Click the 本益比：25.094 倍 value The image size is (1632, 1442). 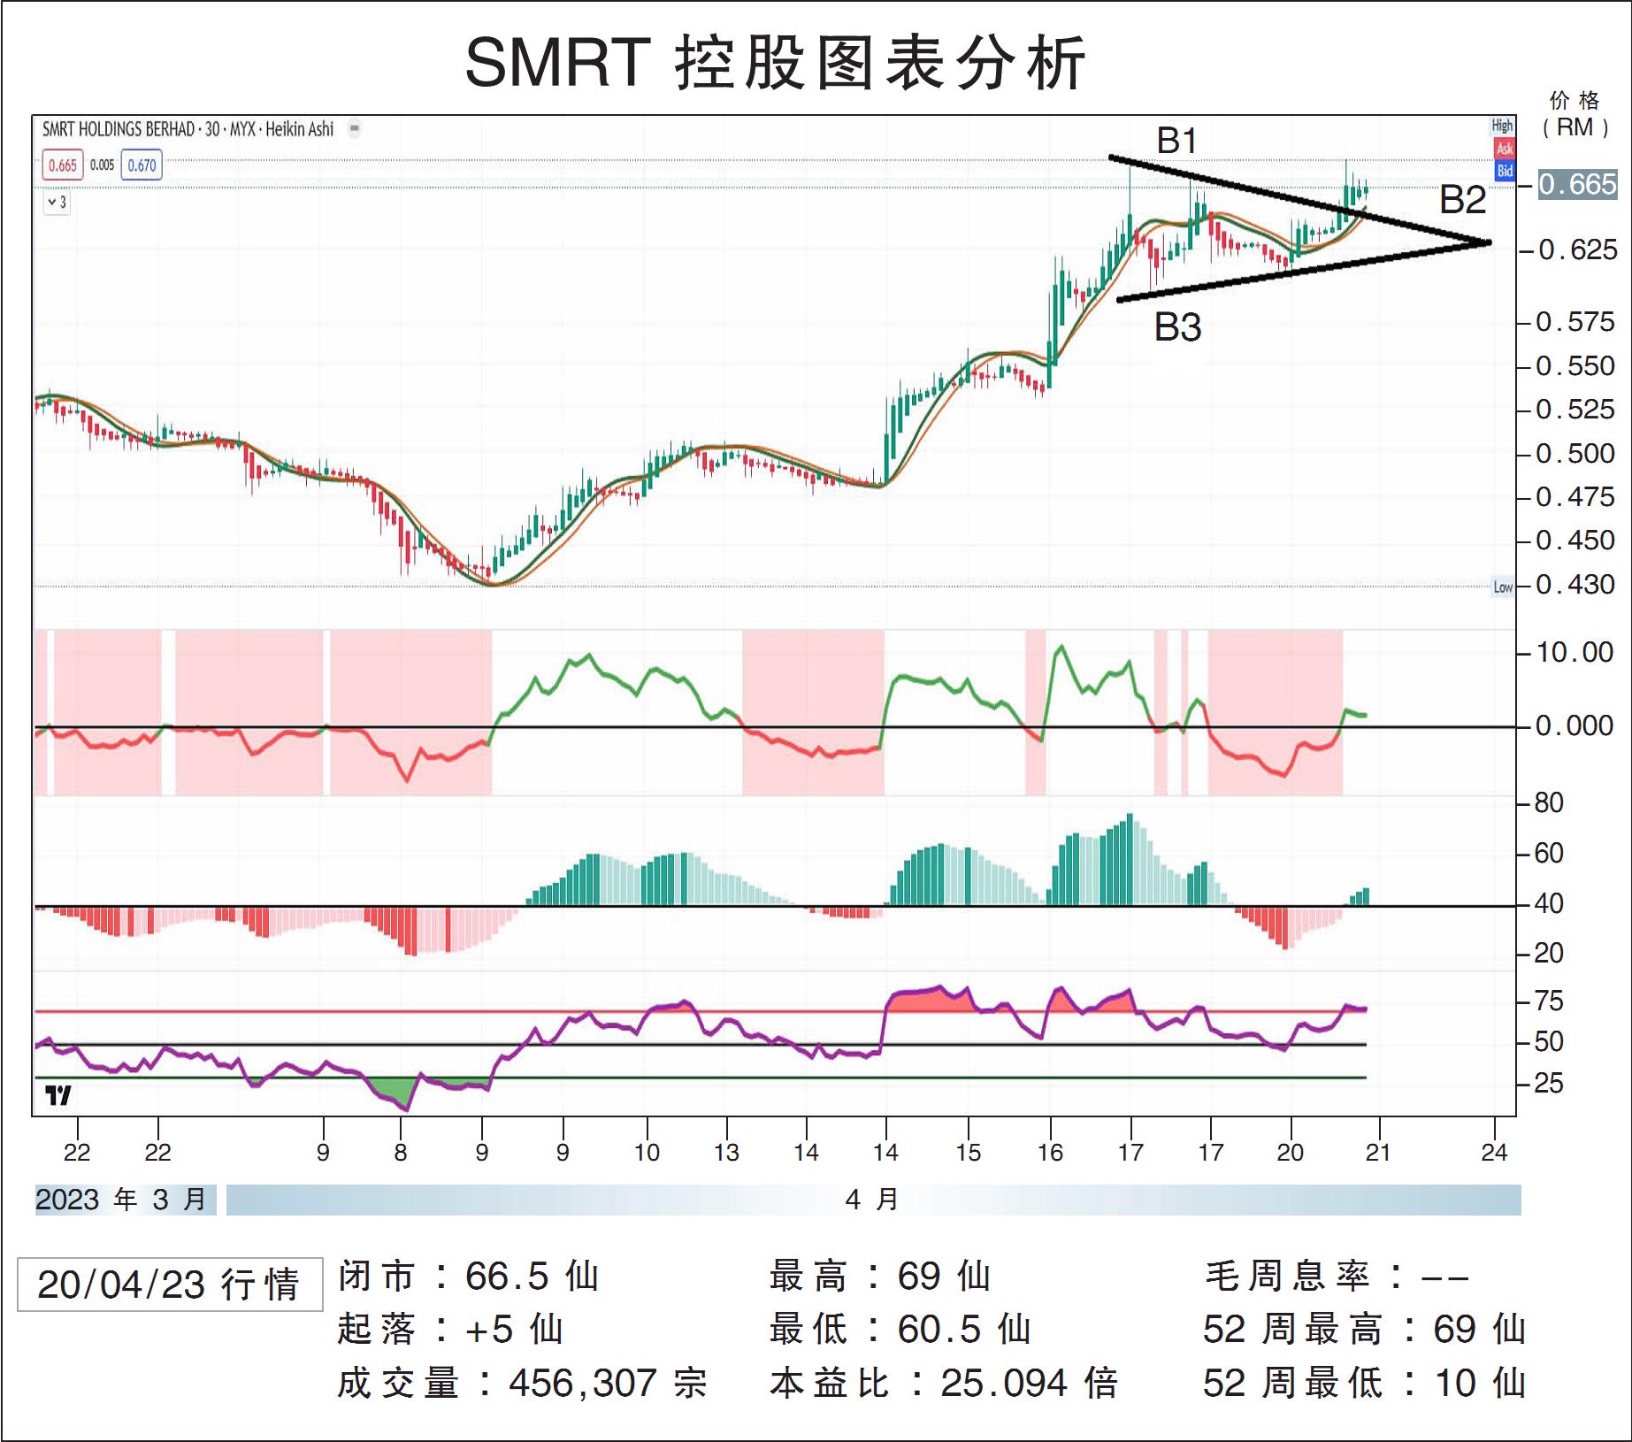pyautogui.click(x=944, y=1384)
